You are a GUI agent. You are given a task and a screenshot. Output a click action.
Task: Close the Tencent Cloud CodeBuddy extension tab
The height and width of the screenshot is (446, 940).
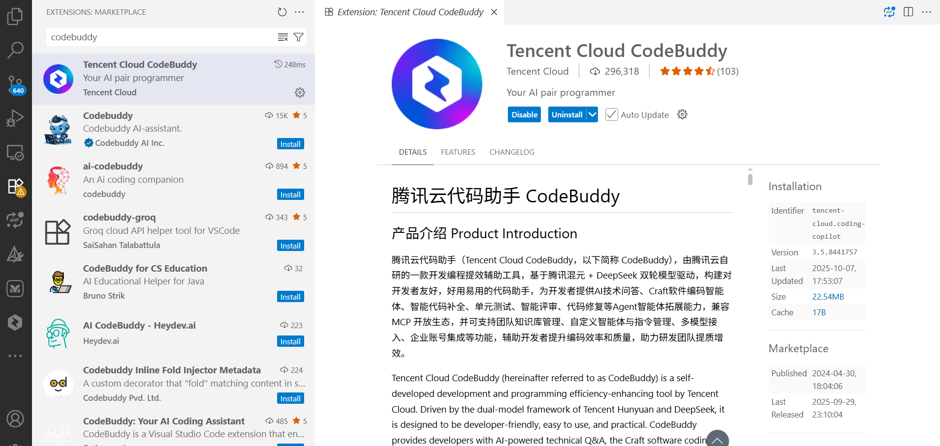click(x=494, y=12)
